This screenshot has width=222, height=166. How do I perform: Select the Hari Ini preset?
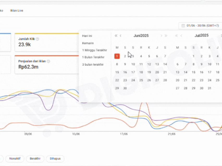(87, 36)
